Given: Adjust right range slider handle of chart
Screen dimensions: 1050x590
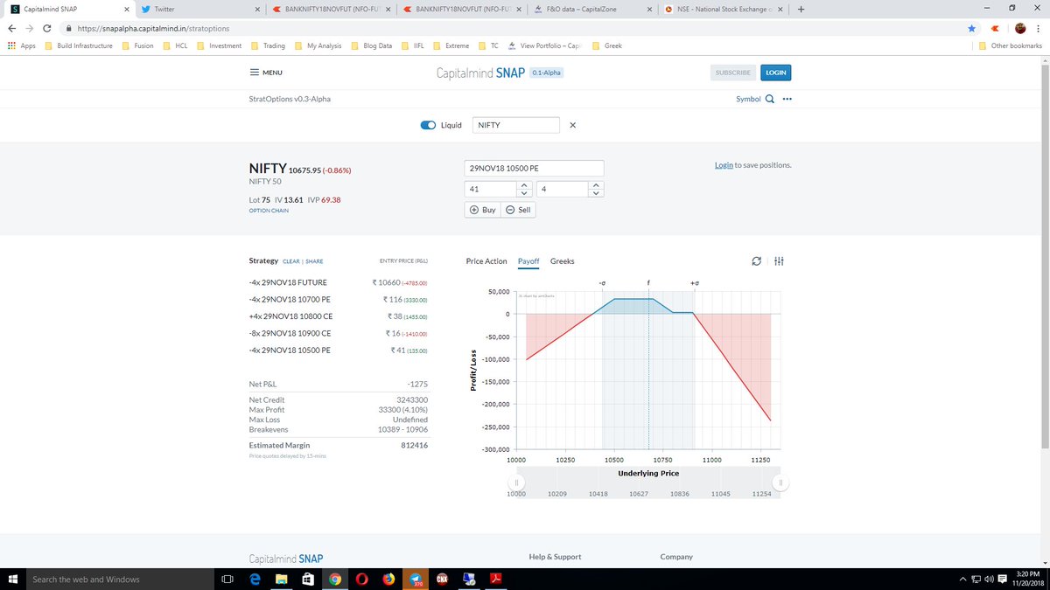Looking at the screenshot, I should click(781, 482).
